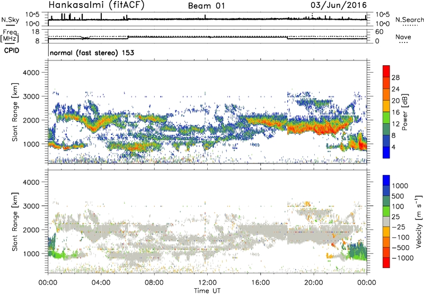
Task: Click the date 03/Jun/2016
Action: click(339, 5)
